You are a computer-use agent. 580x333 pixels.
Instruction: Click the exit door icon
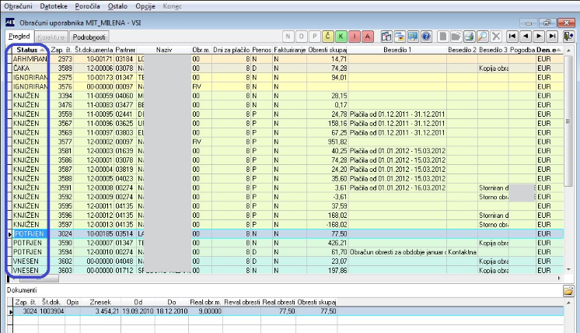tap(570, 36)
